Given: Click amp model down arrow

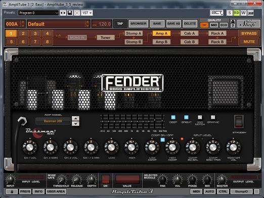Looking at the screenshot, I should coord(75,124).
